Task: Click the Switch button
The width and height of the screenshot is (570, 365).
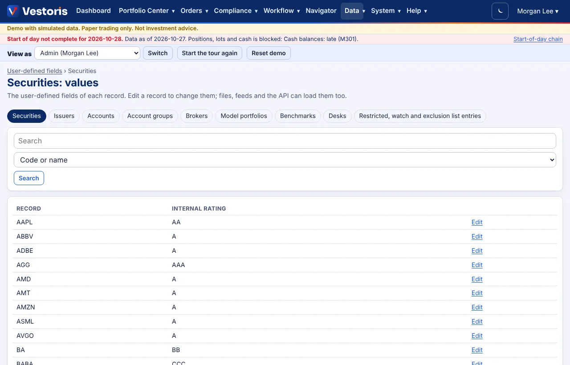Action: tap(158, 53)
